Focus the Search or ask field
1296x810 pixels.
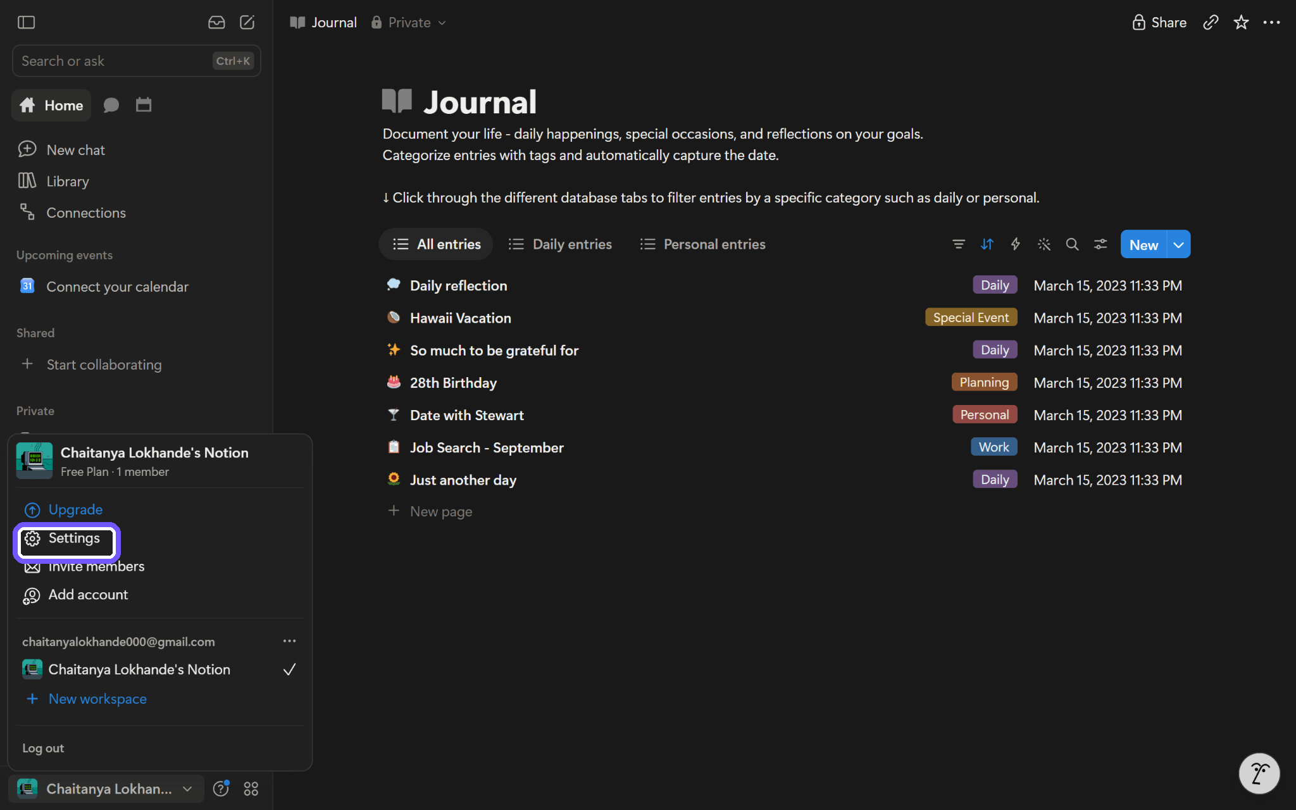point(137,61)
